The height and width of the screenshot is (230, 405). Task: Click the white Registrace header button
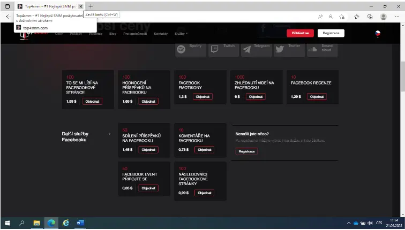click(x=331, y=33)
